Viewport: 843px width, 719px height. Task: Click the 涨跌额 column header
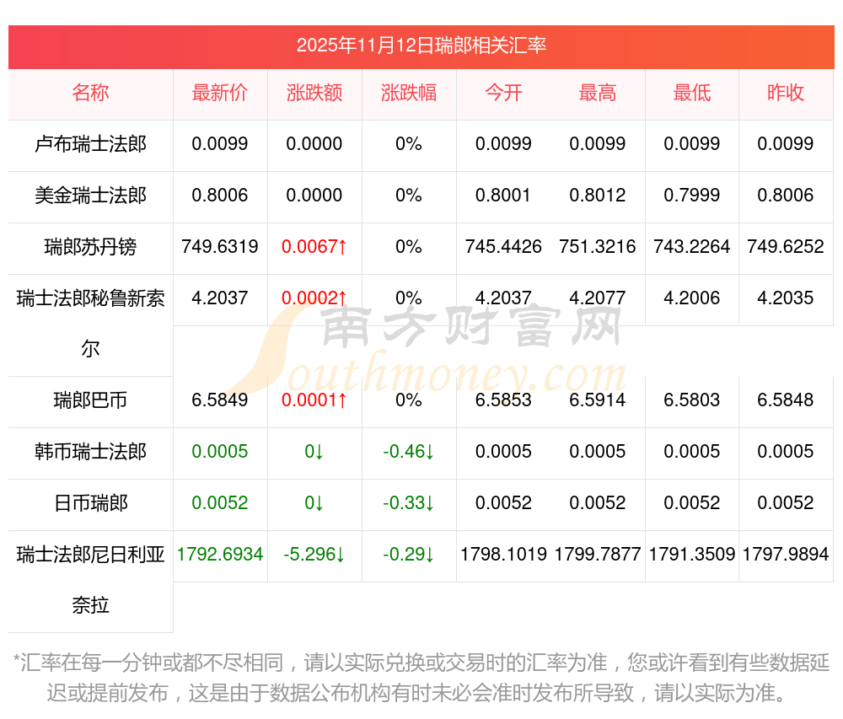click(x=314, y=93)
